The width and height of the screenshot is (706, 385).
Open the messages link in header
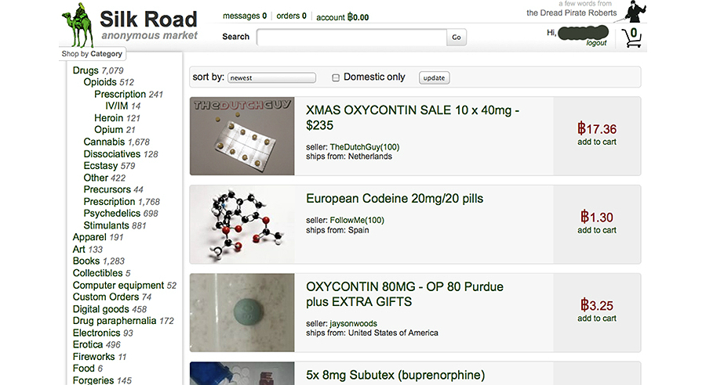[244, 16]
